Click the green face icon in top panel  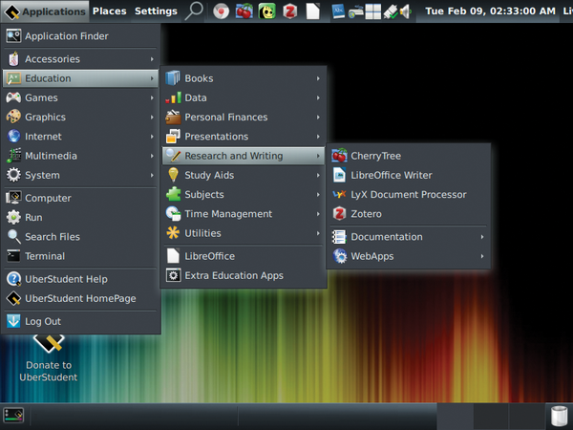click(x=267, y=11)
